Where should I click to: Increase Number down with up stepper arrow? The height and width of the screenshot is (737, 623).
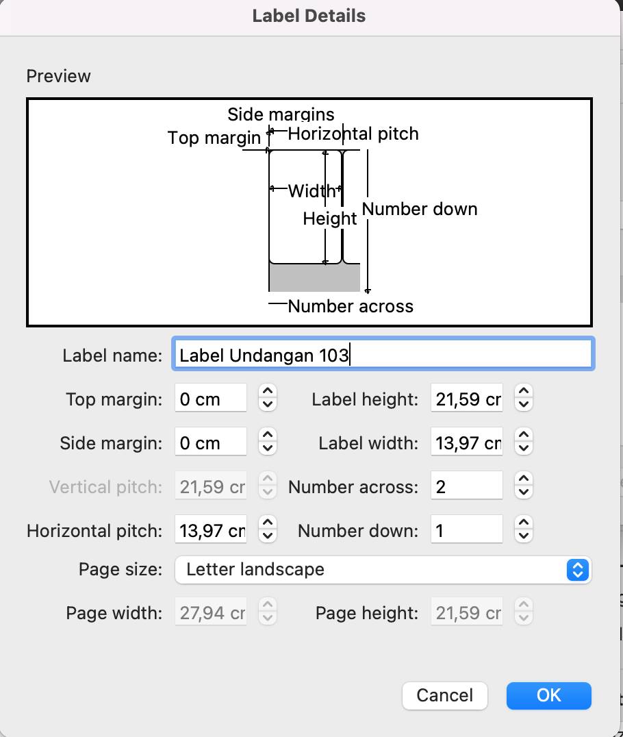tap(524, 522)
